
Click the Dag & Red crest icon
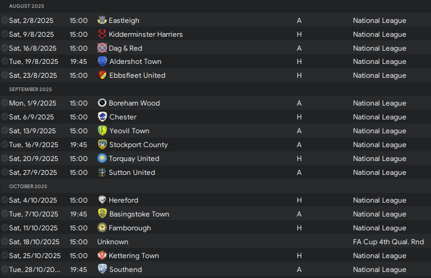pyautogui.click(x=102, y=48)
